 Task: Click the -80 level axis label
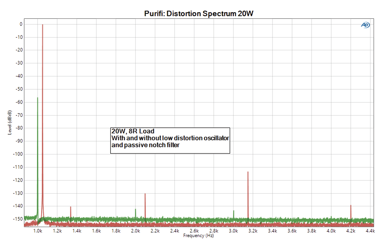point(18,128)
